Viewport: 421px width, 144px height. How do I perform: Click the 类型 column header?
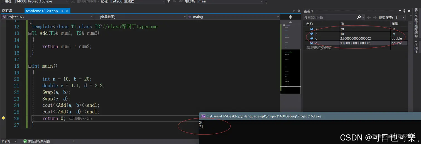coord(395,24)
